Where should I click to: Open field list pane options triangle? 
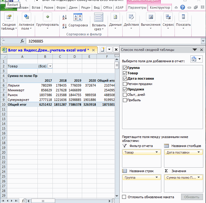195,50
